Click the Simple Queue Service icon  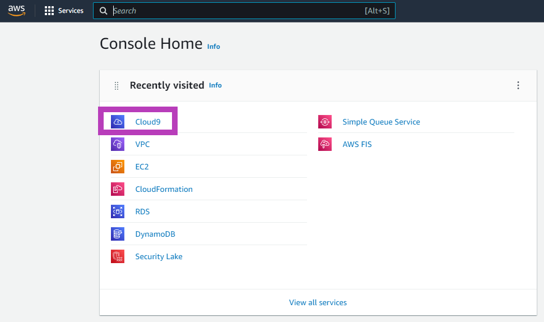tap(325, 122)
